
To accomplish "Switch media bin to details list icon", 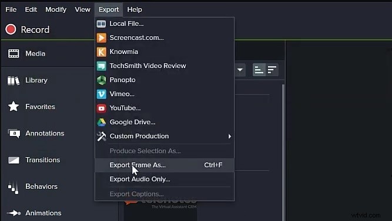I will [272, 70].
